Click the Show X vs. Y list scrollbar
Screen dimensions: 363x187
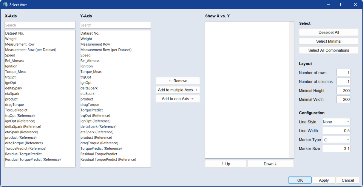tap(291, 89)
